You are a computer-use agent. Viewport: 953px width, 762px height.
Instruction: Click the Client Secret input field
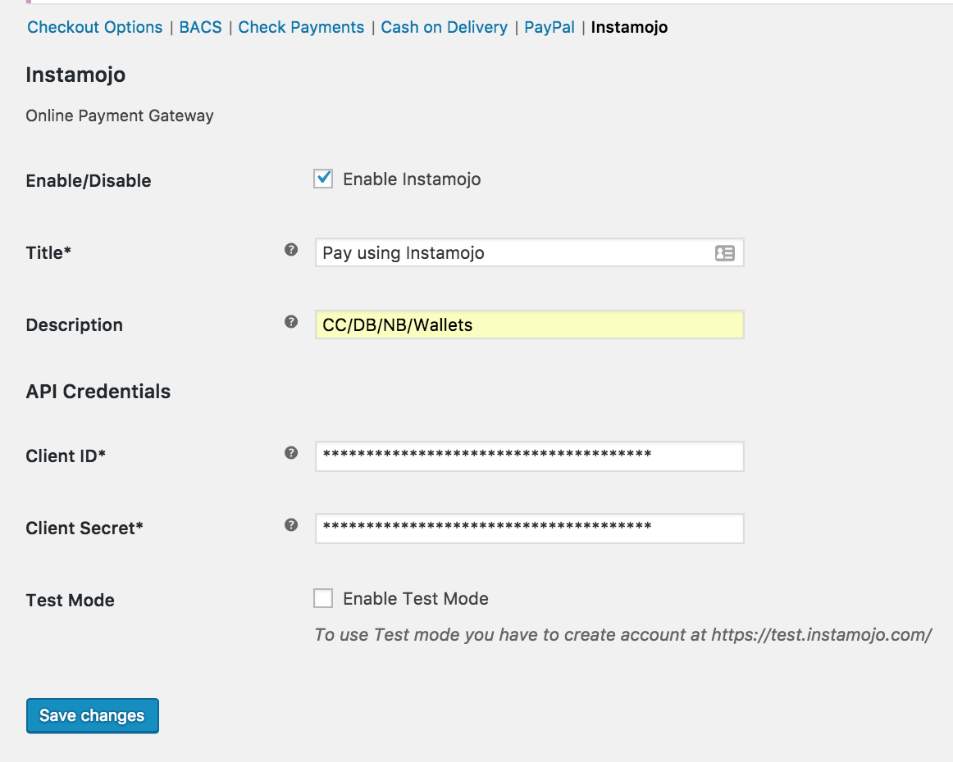point(529,528)
